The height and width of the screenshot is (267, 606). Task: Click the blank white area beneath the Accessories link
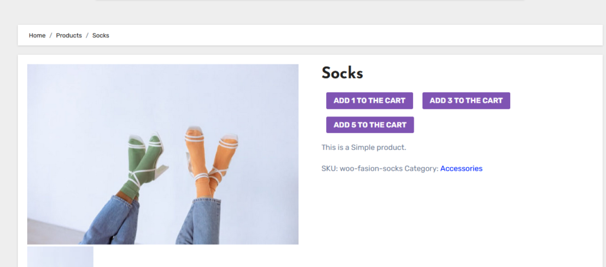click(x=462, y=219)
